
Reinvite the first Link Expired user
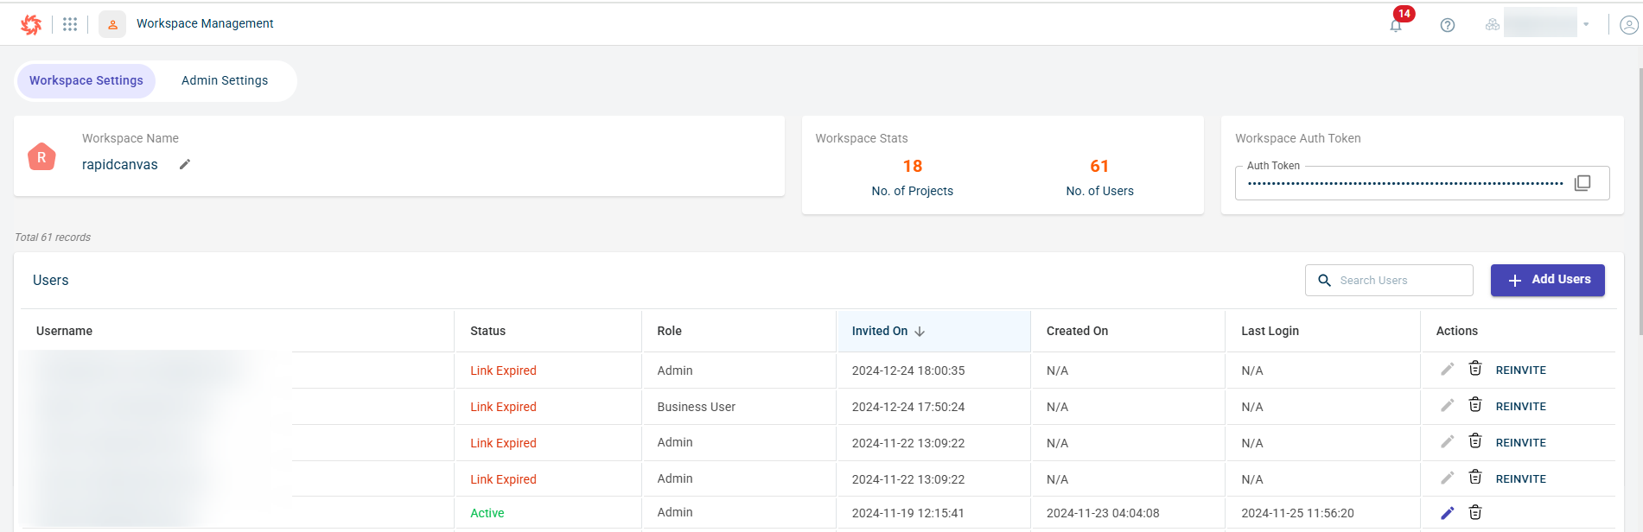click(x=1520, y=370)
